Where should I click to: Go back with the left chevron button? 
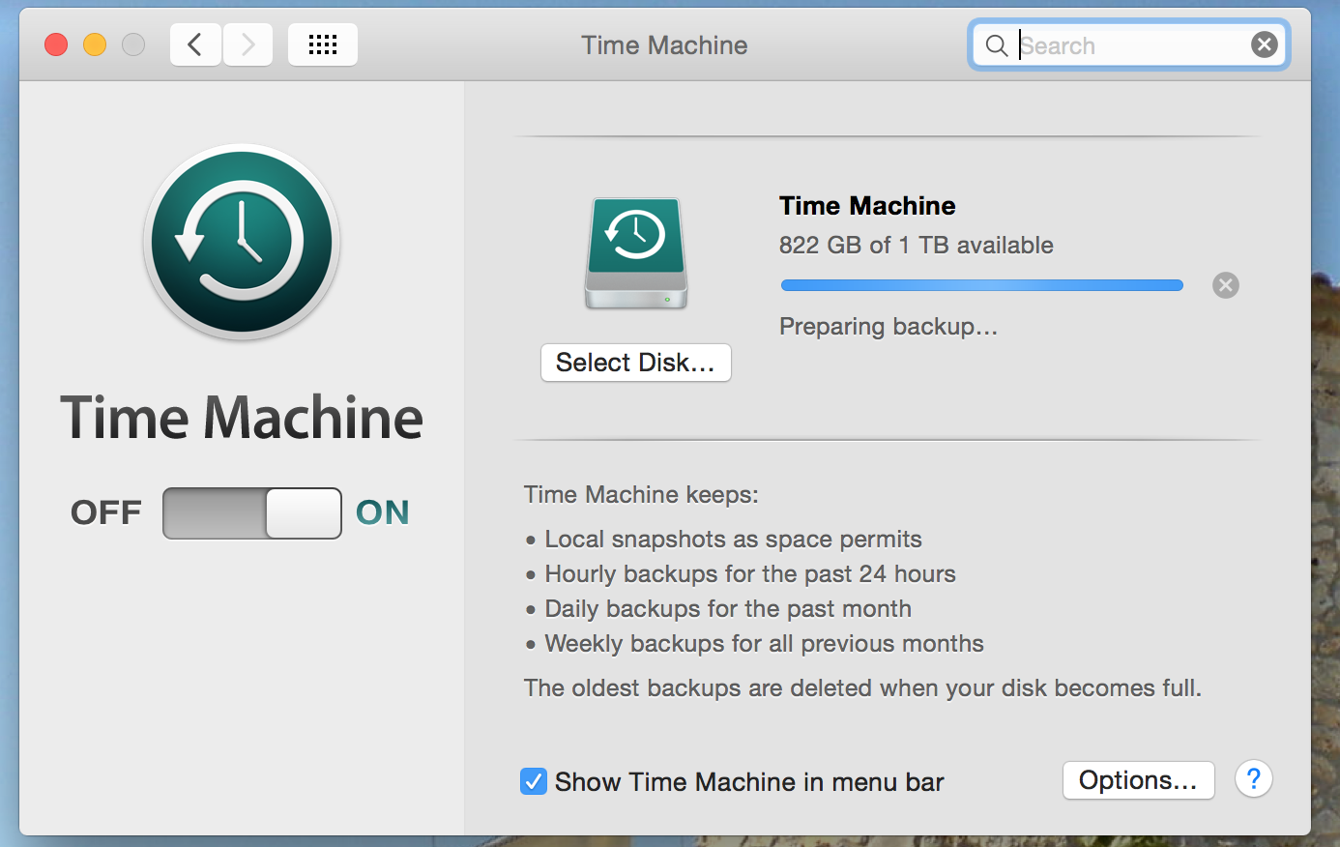coord(195,44)
